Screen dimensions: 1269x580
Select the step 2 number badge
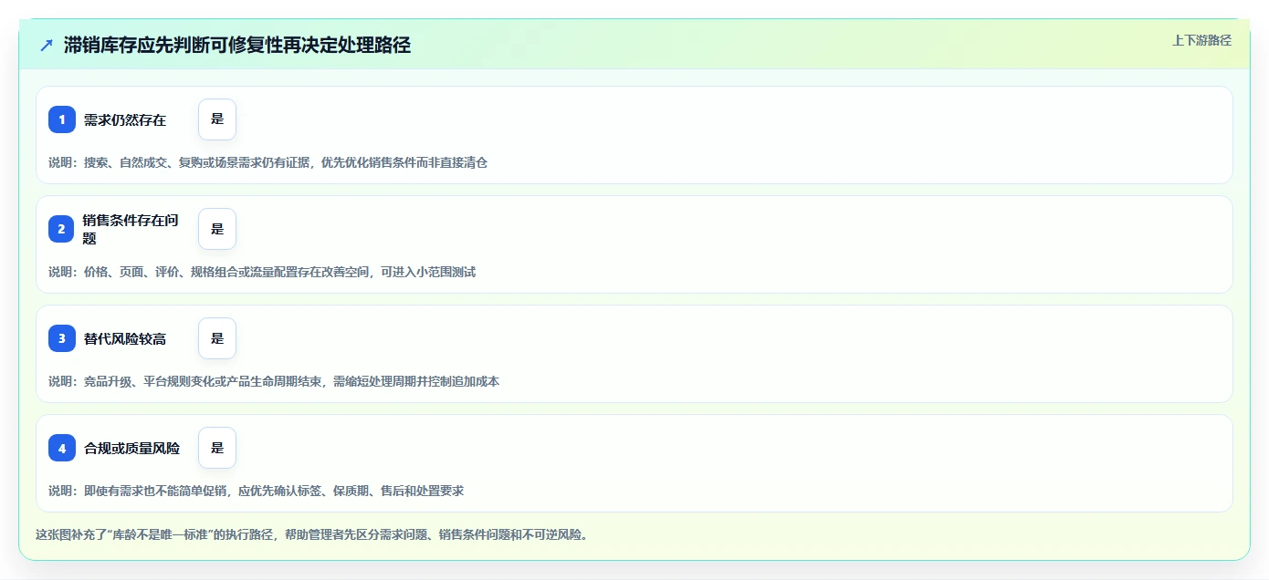coord(62,229)
